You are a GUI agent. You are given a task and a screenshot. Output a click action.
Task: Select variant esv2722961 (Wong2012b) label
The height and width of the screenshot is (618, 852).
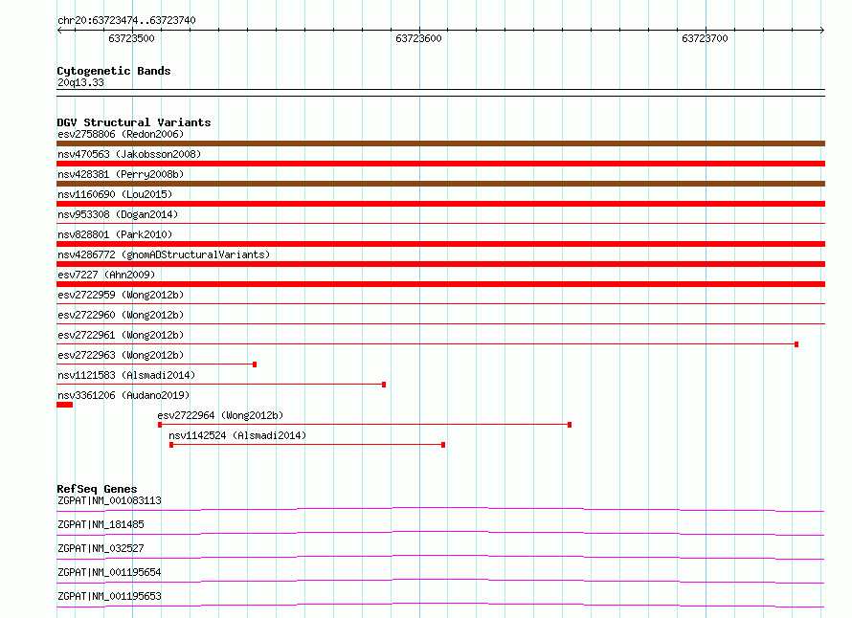(x=121, y=335)
